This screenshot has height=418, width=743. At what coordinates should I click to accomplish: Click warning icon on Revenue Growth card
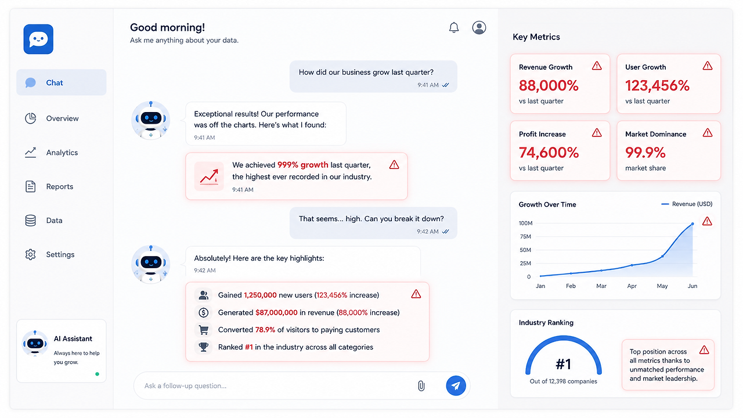click(597, 66)
